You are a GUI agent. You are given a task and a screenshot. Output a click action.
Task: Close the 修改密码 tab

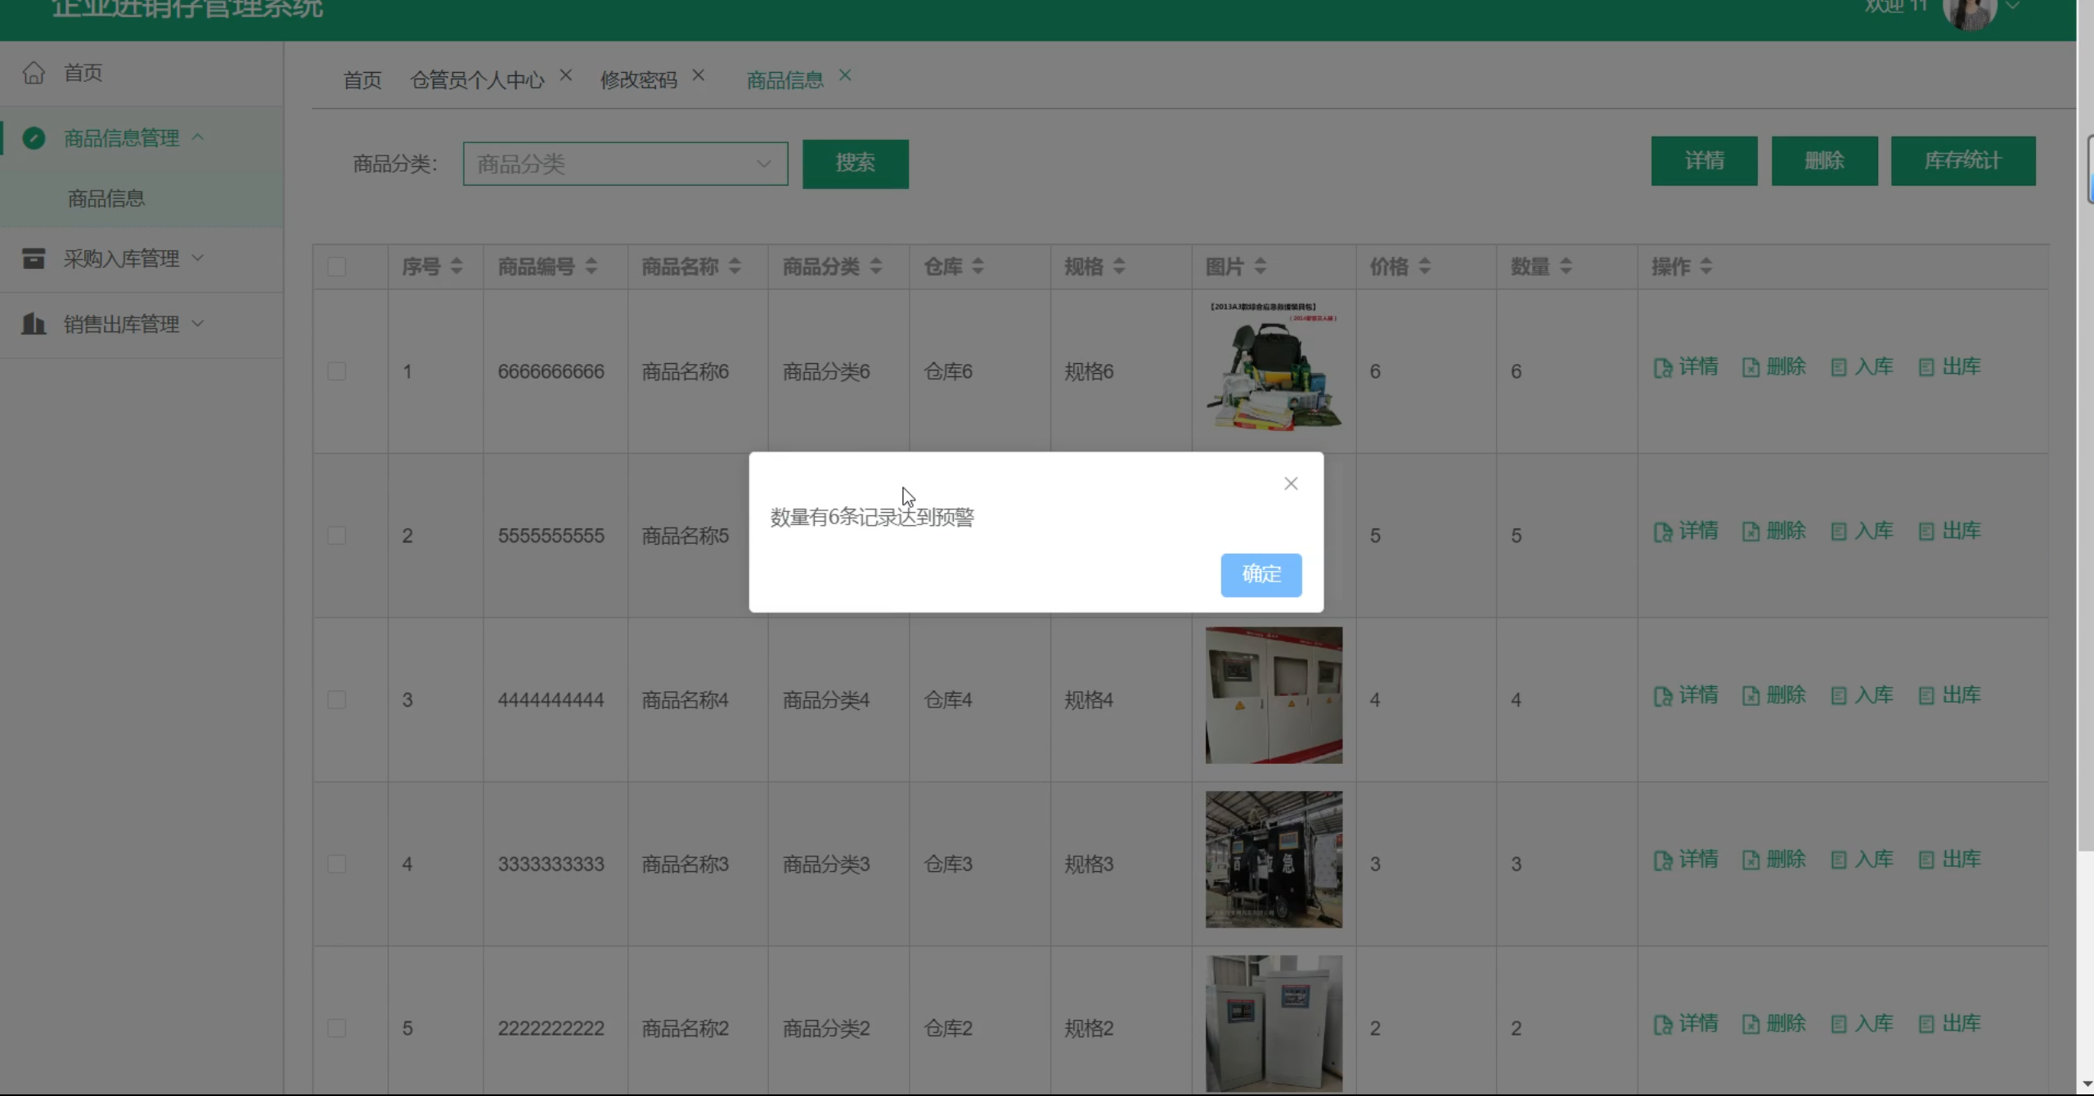(698, 75)
